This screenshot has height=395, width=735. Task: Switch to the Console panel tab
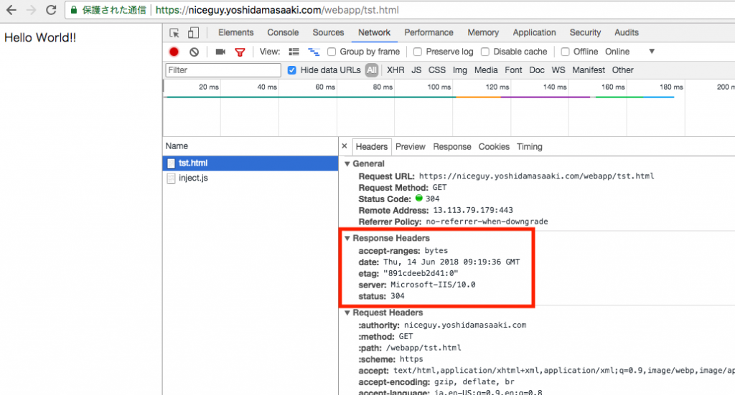click(283, 33)
